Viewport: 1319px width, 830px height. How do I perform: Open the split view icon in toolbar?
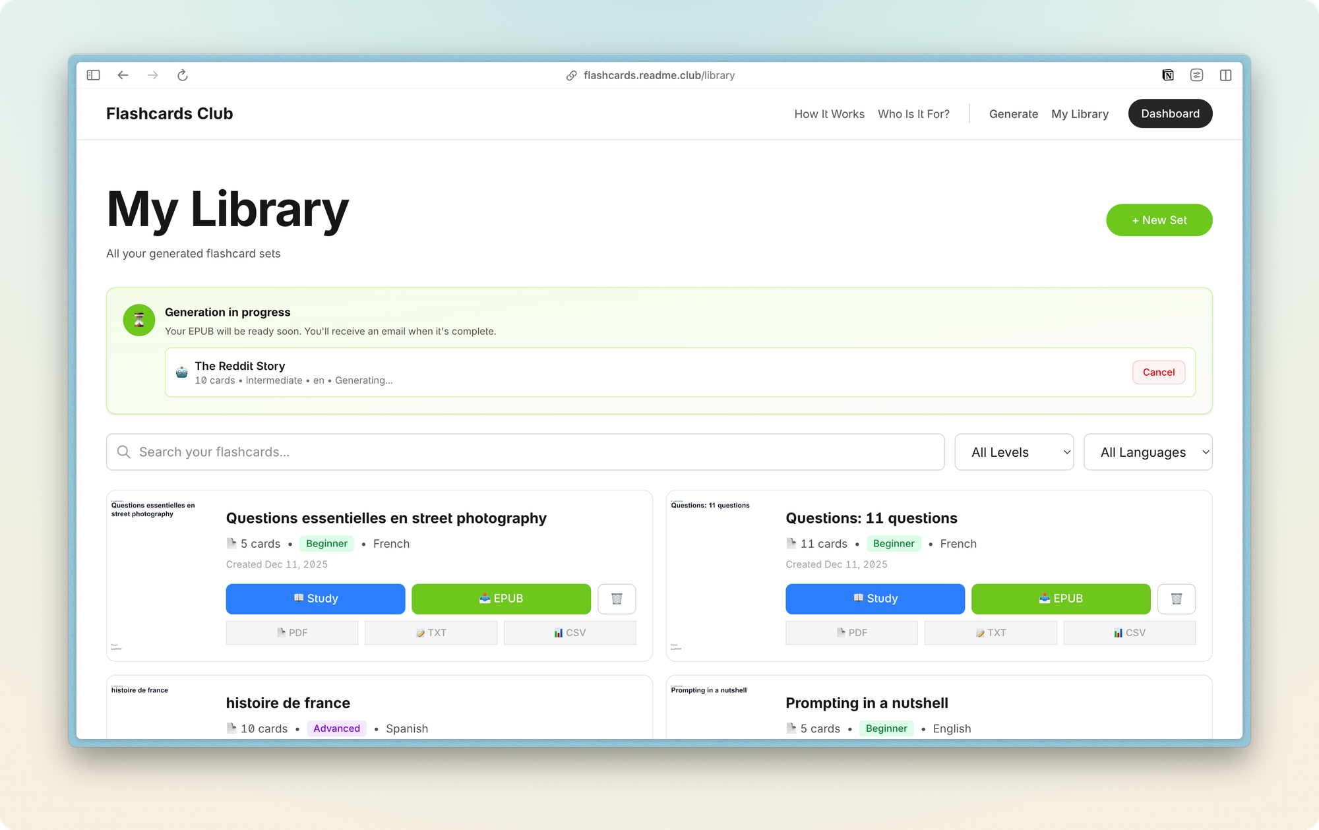[x=1225, y=75]
